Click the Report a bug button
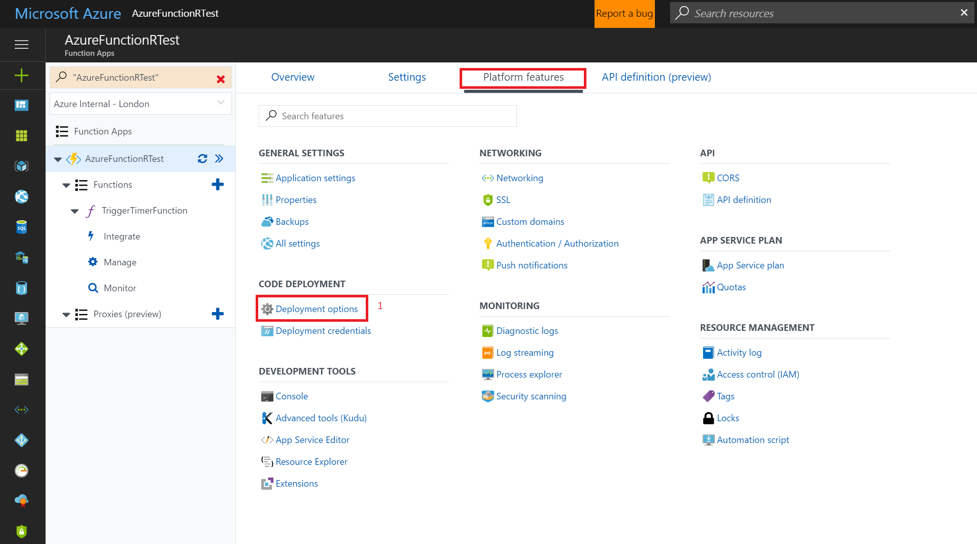 click(x=624, y=14)
